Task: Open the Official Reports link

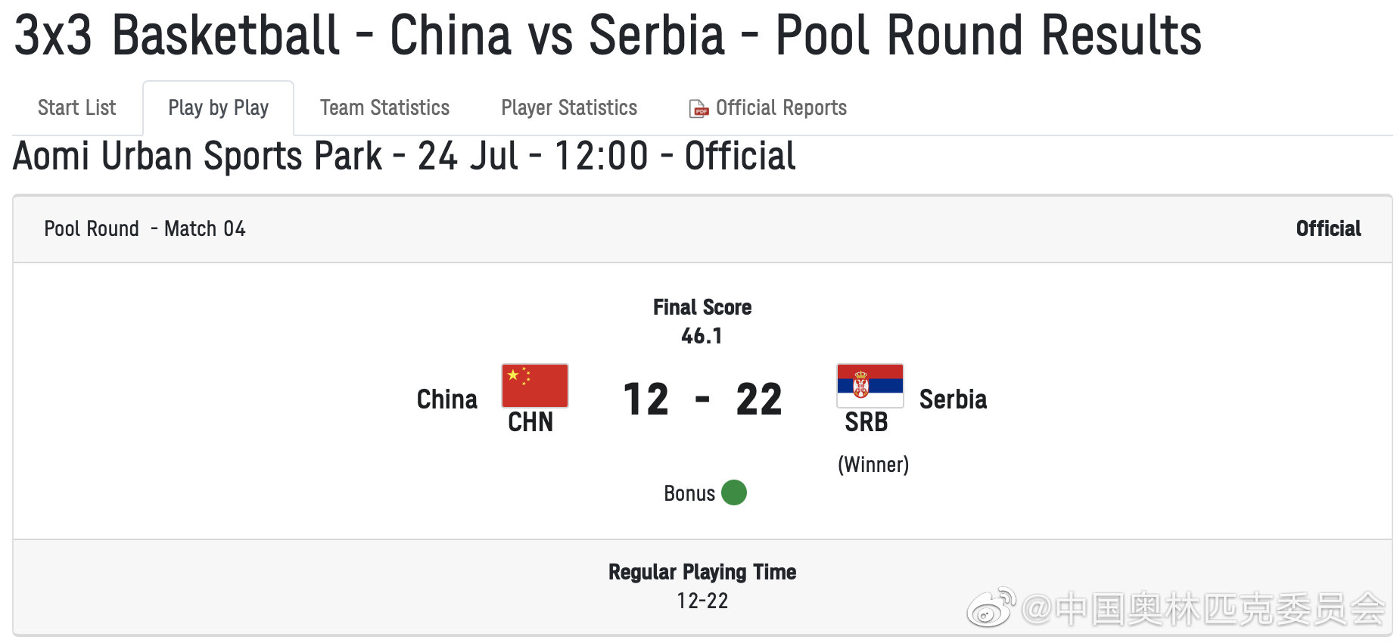Action: pos(780,107)
